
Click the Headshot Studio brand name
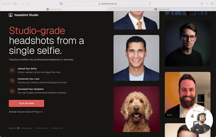pyautogui.click(x=26, y=15)
